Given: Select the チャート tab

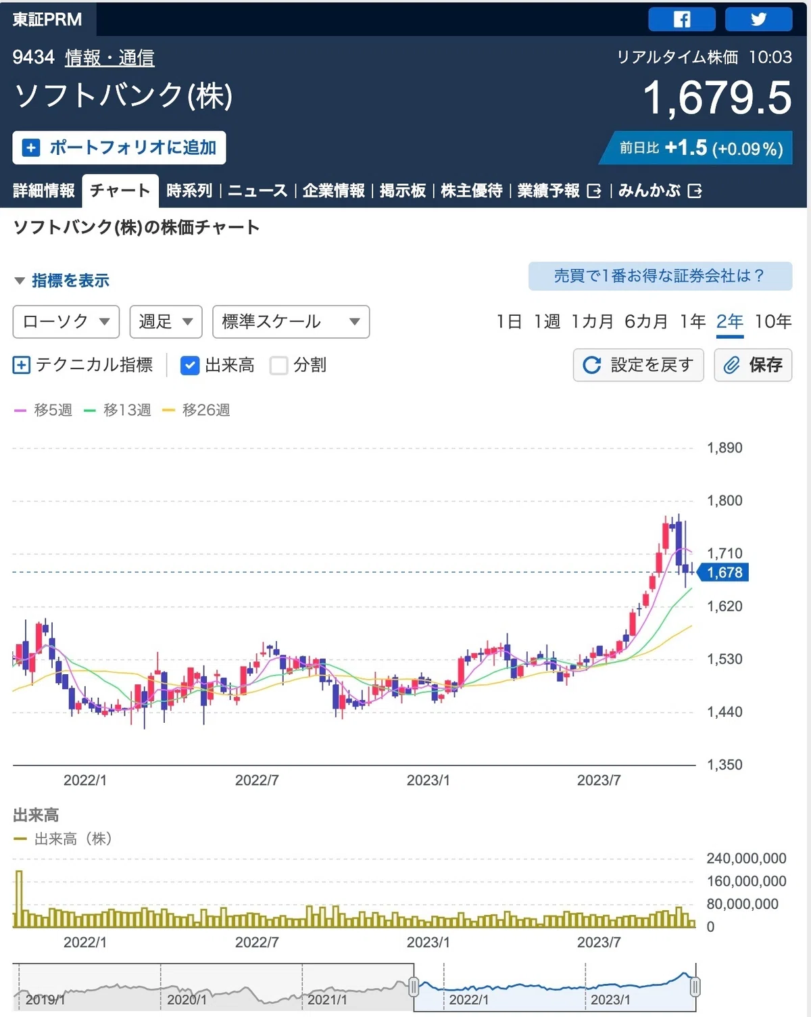Looking at the screenshot, I should 120,191.
